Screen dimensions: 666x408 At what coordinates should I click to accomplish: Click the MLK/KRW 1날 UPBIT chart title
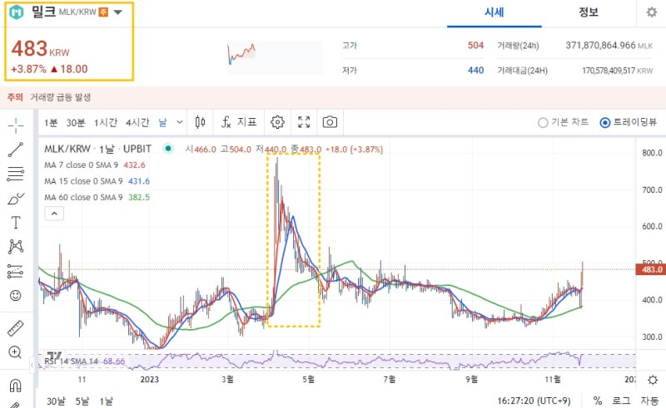coord(97,149)
